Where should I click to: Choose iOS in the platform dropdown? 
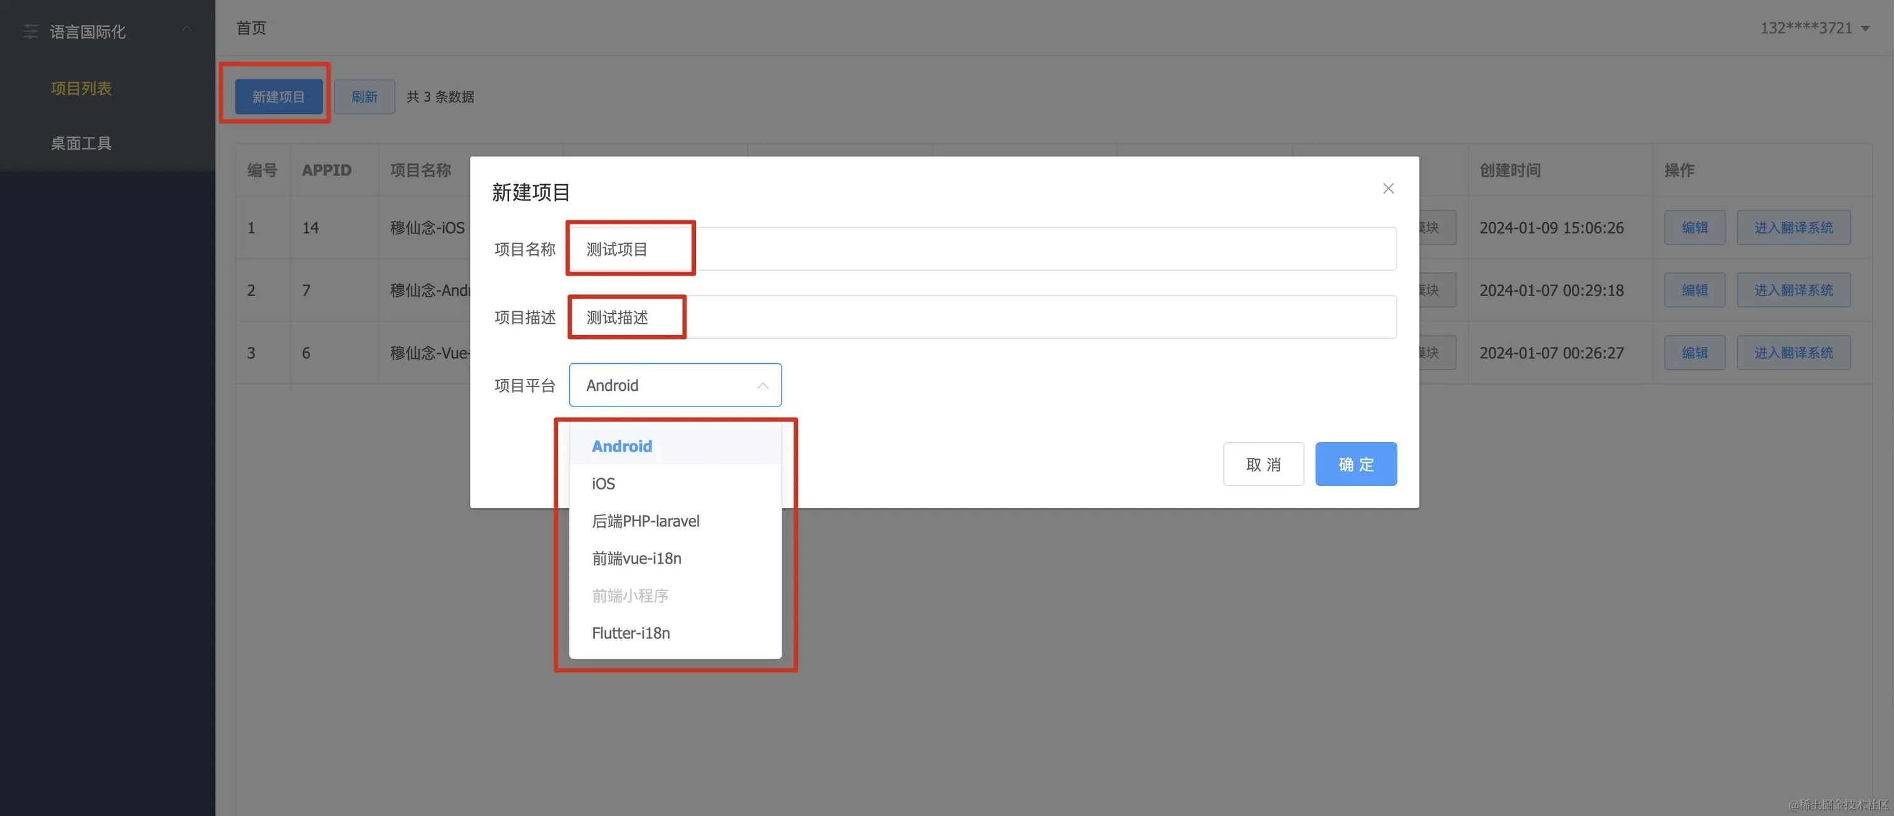pyautogui.click(x=603, y=483)
